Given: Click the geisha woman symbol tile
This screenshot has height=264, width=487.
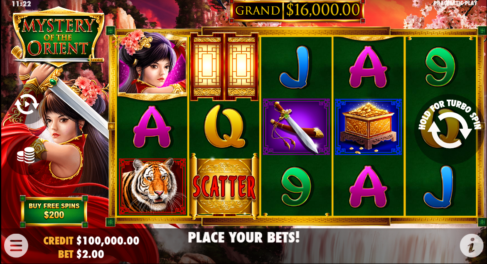Looking at the screenshot, I should pos(152,65).
